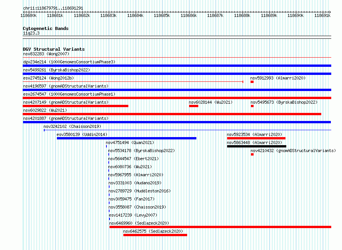Click the 118691k ruler position
Image resolution: width=342 pixels, height=250 pixels.
coord(322,15)
